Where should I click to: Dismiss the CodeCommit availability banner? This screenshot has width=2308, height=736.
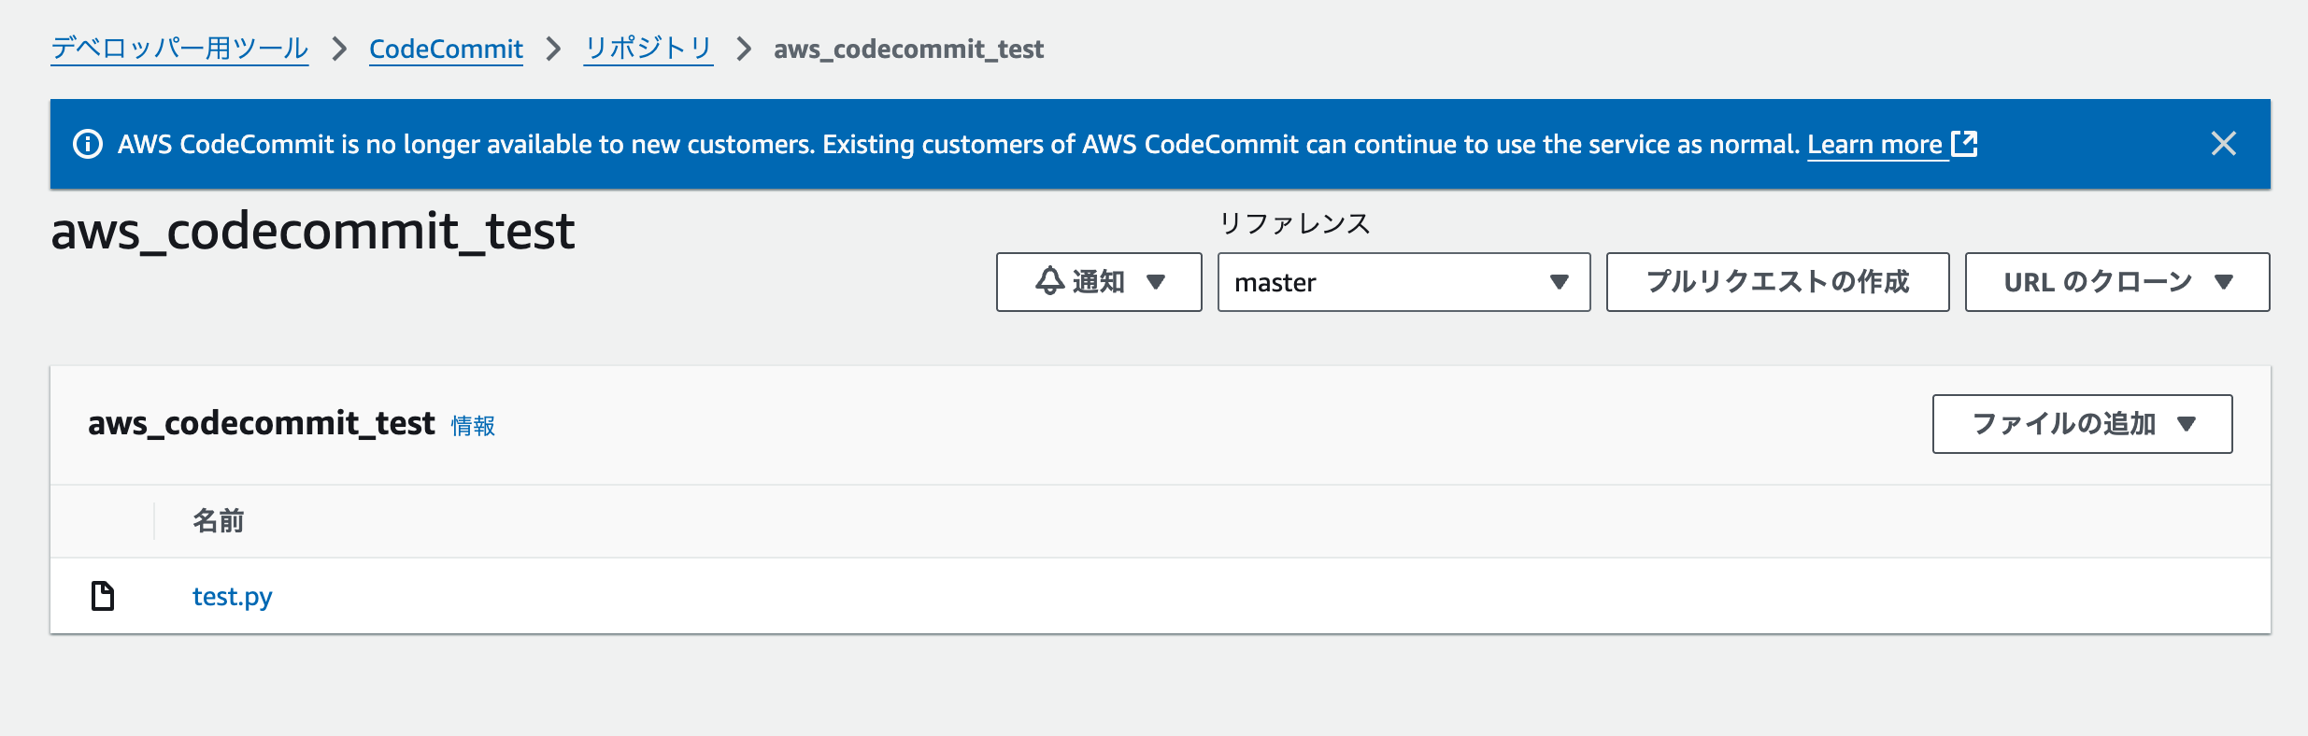(x=2223, y=144)
